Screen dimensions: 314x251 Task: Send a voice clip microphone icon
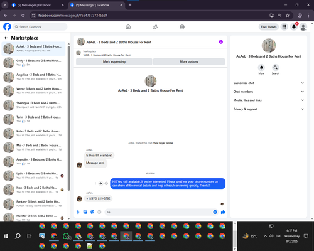tap(78, 212)
